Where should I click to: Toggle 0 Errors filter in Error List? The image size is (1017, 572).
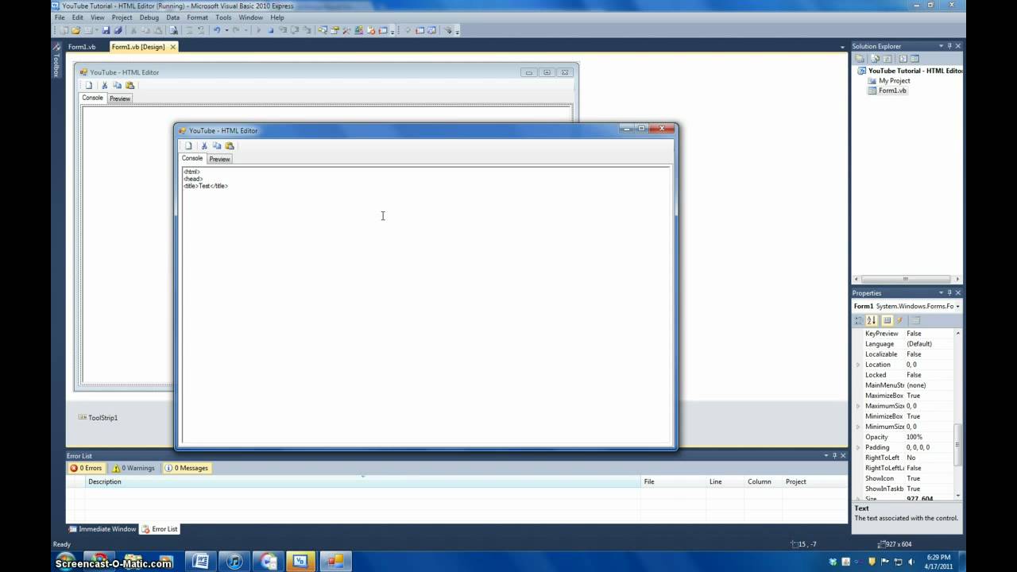(86, 468)
